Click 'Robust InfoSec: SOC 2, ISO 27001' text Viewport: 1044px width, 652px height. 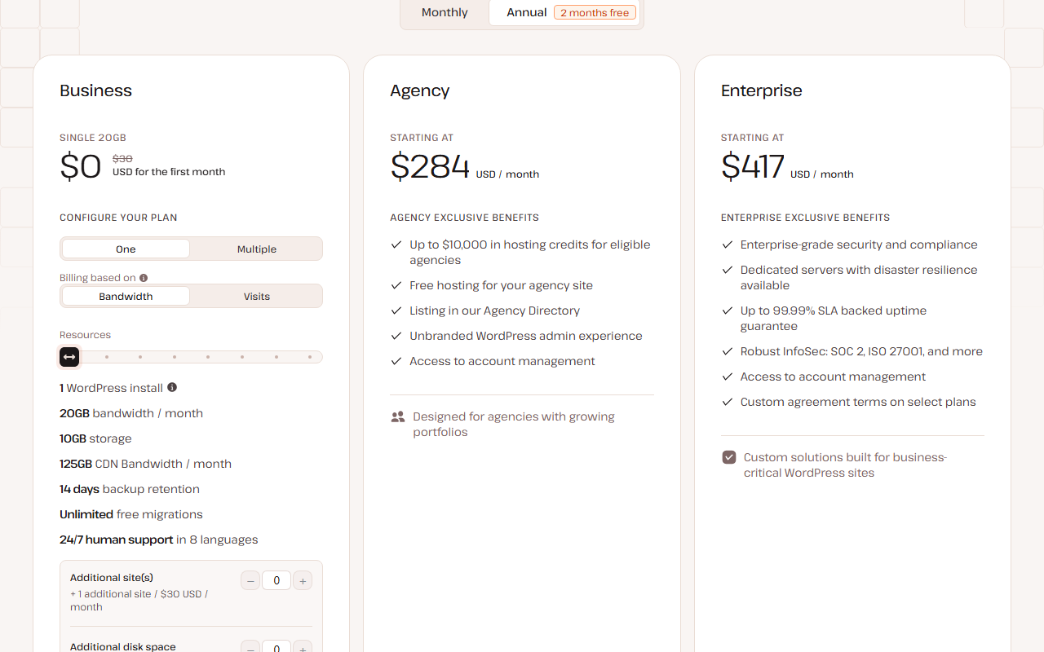tap(861, 351)
